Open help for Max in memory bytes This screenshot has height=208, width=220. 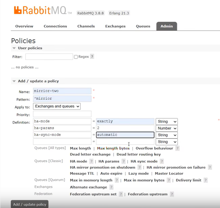click(169, 180)
